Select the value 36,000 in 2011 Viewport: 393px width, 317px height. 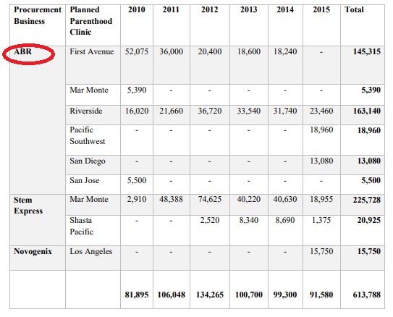172,51
